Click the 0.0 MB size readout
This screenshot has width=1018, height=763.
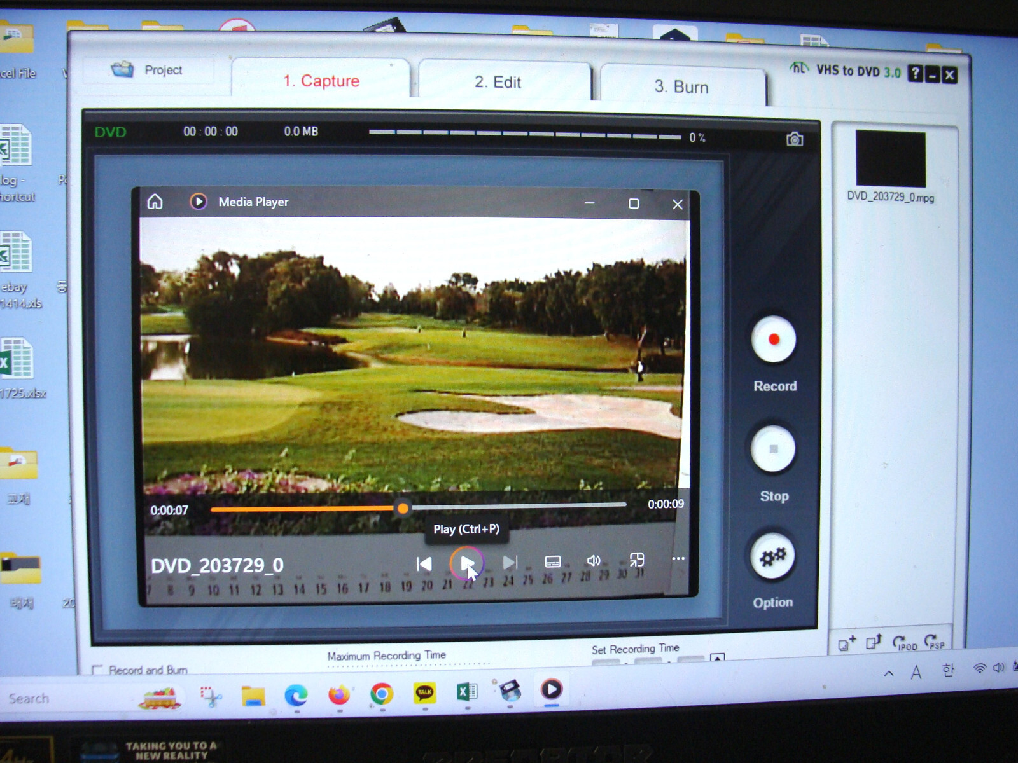click(x=301, y=132)
